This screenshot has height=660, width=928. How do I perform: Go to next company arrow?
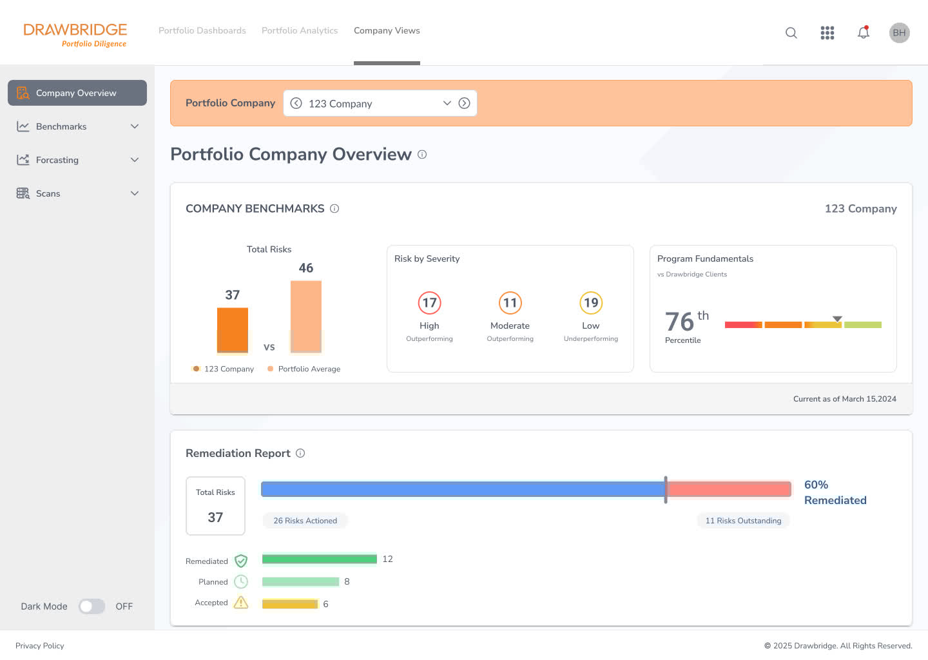[x=464, y=103]
